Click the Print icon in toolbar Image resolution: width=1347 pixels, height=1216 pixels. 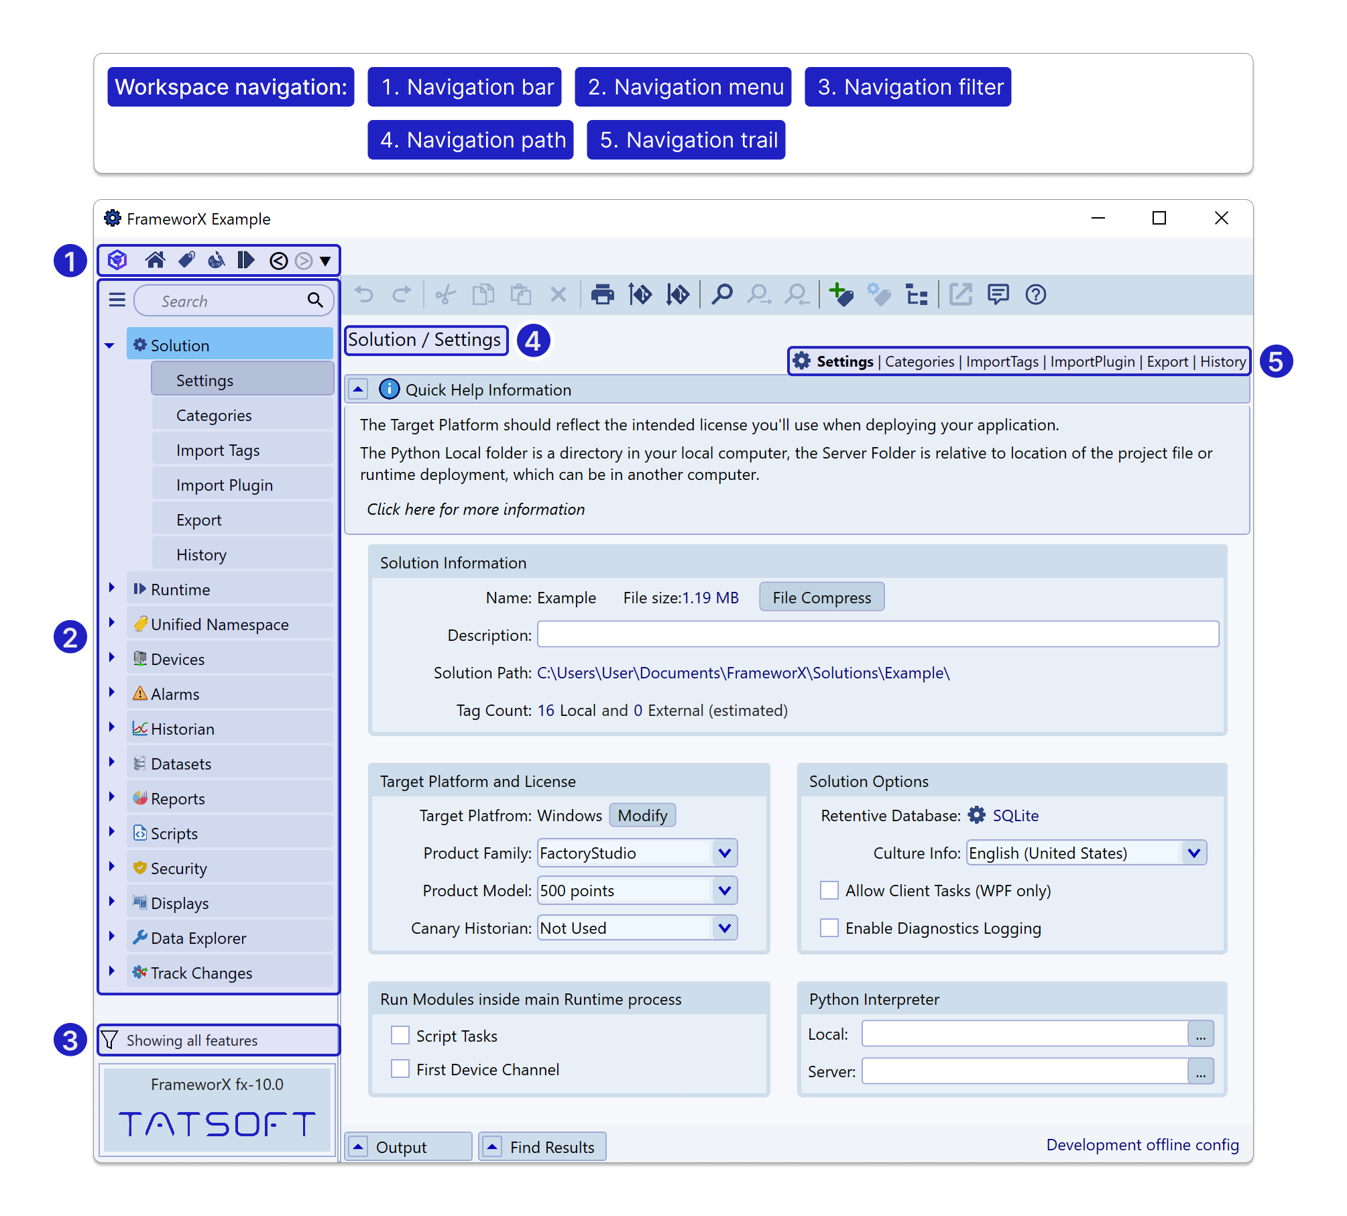602,294
